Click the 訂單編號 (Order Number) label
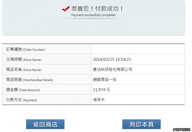192x132 pixels. point(25,49)
